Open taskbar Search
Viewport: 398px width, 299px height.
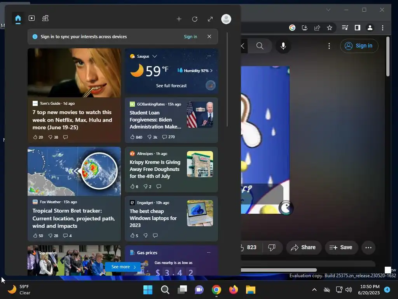[x=165, y=290]
